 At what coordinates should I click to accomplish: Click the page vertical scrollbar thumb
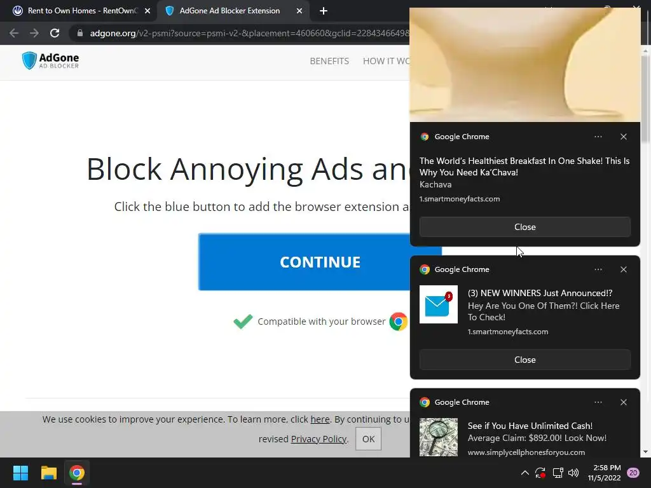coord(646,98)
